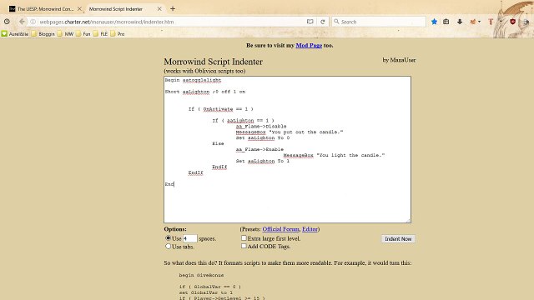The height and width of the screenshot is (300, 534).
Task: Click the 'Else' line in script
Action: coord(218,143)
